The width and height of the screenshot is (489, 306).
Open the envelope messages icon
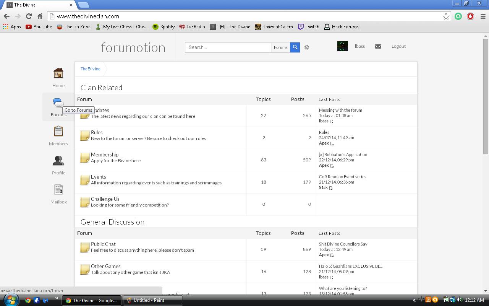378,46
